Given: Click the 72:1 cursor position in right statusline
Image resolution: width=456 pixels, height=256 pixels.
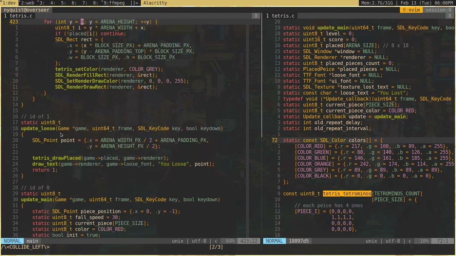Looking at the screenshot, I should pos(442,241).
